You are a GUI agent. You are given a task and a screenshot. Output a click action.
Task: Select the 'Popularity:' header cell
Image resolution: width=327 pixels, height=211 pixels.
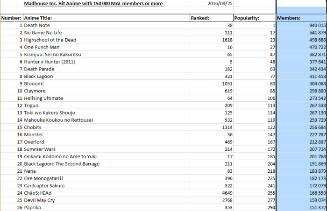[x=255, y=18]
